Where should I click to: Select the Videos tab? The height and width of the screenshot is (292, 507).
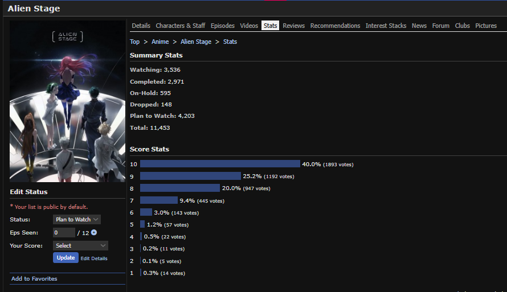tap(249, 26)
